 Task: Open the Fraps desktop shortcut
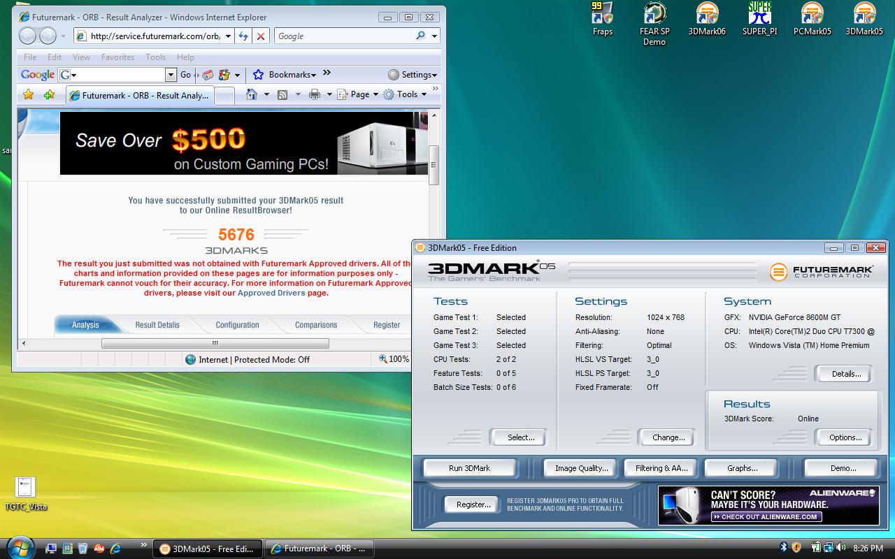602,19
